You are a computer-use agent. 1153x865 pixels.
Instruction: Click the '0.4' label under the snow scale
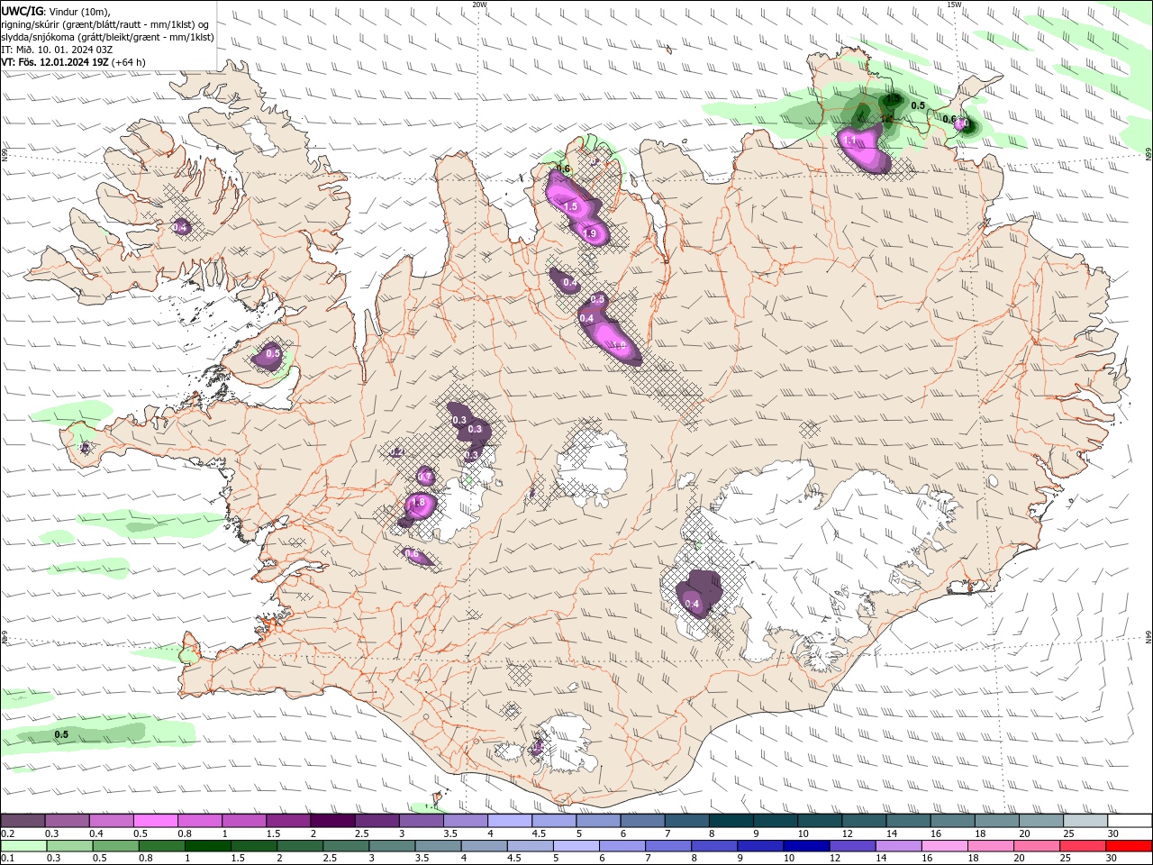(x=96, y=833)
